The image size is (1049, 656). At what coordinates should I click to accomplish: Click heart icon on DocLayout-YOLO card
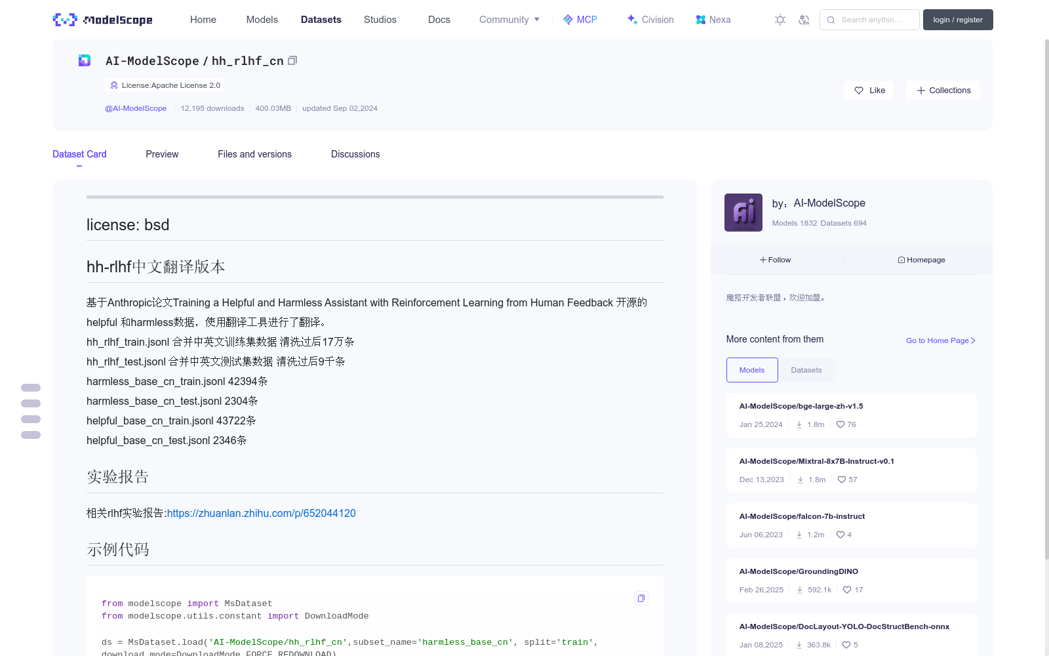tap(846, 645)
